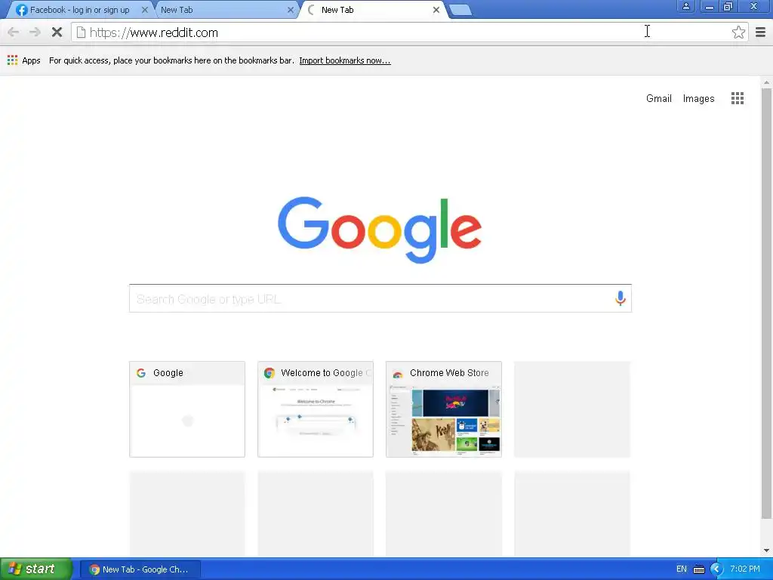Switch to the Facebook log in tab
The image size is (773, 580).
(x=79, y=10)
